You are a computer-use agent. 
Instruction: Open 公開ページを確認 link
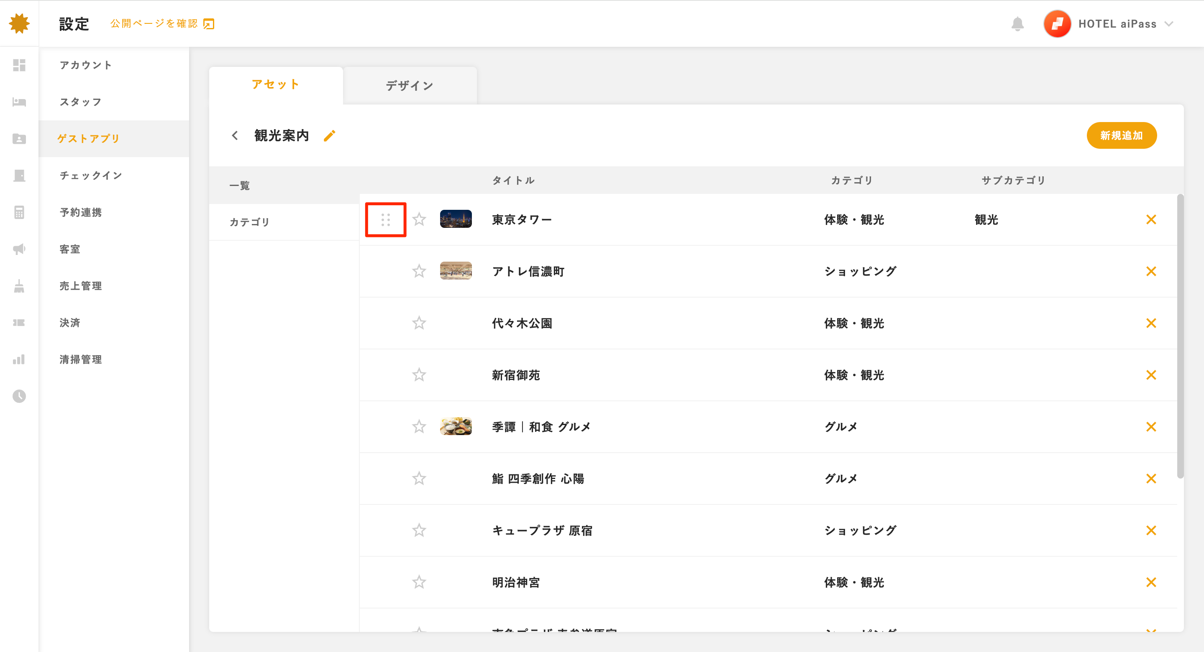point(162,23)
